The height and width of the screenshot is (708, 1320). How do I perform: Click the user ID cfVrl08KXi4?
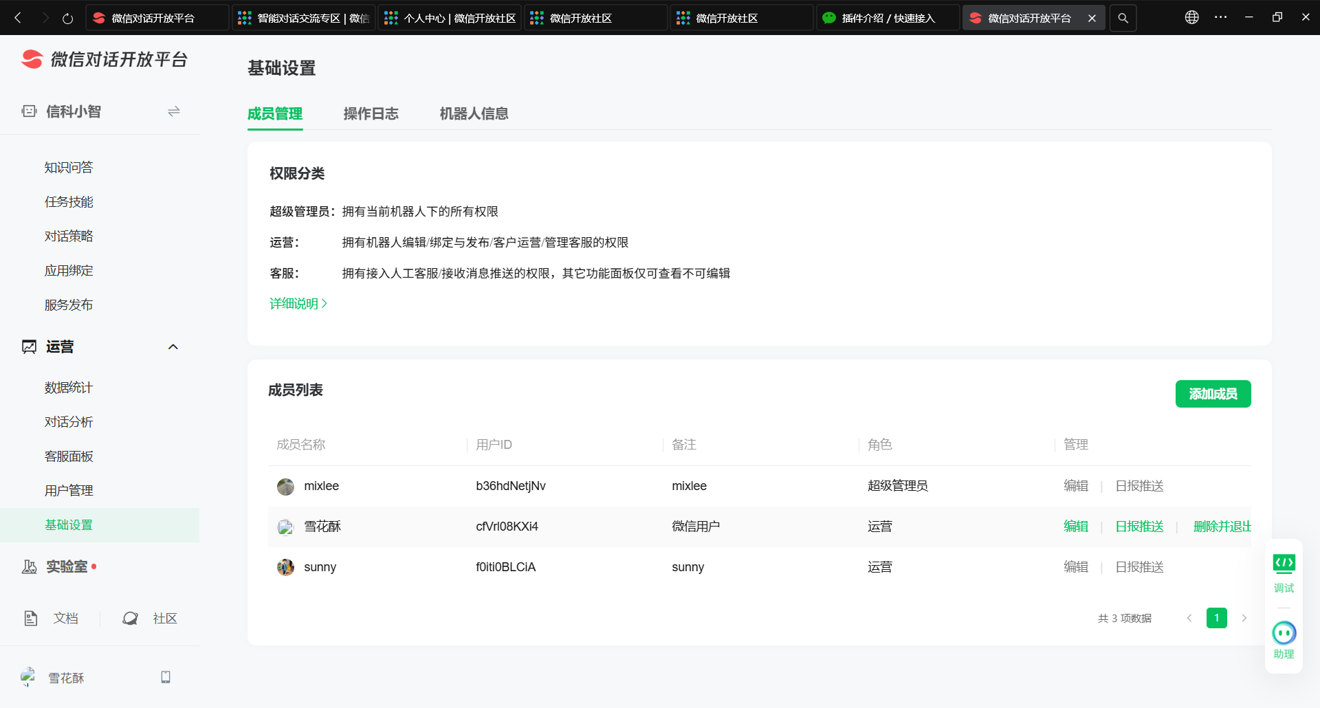[x=507, y=527]
